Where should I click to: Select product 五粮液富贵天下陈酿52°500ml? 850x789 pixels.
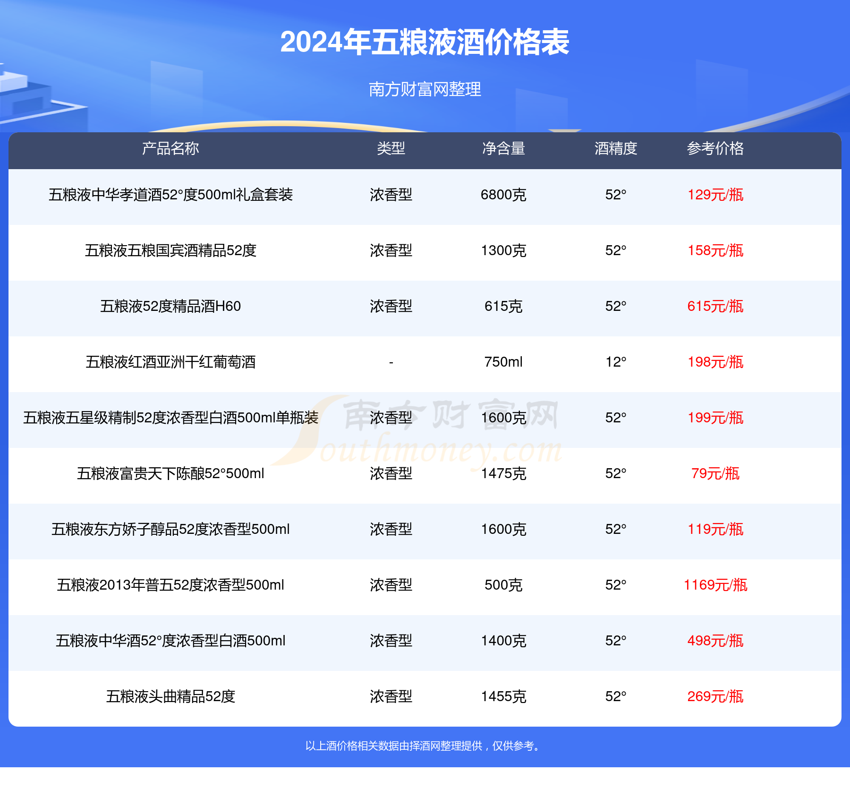[170, 473]
